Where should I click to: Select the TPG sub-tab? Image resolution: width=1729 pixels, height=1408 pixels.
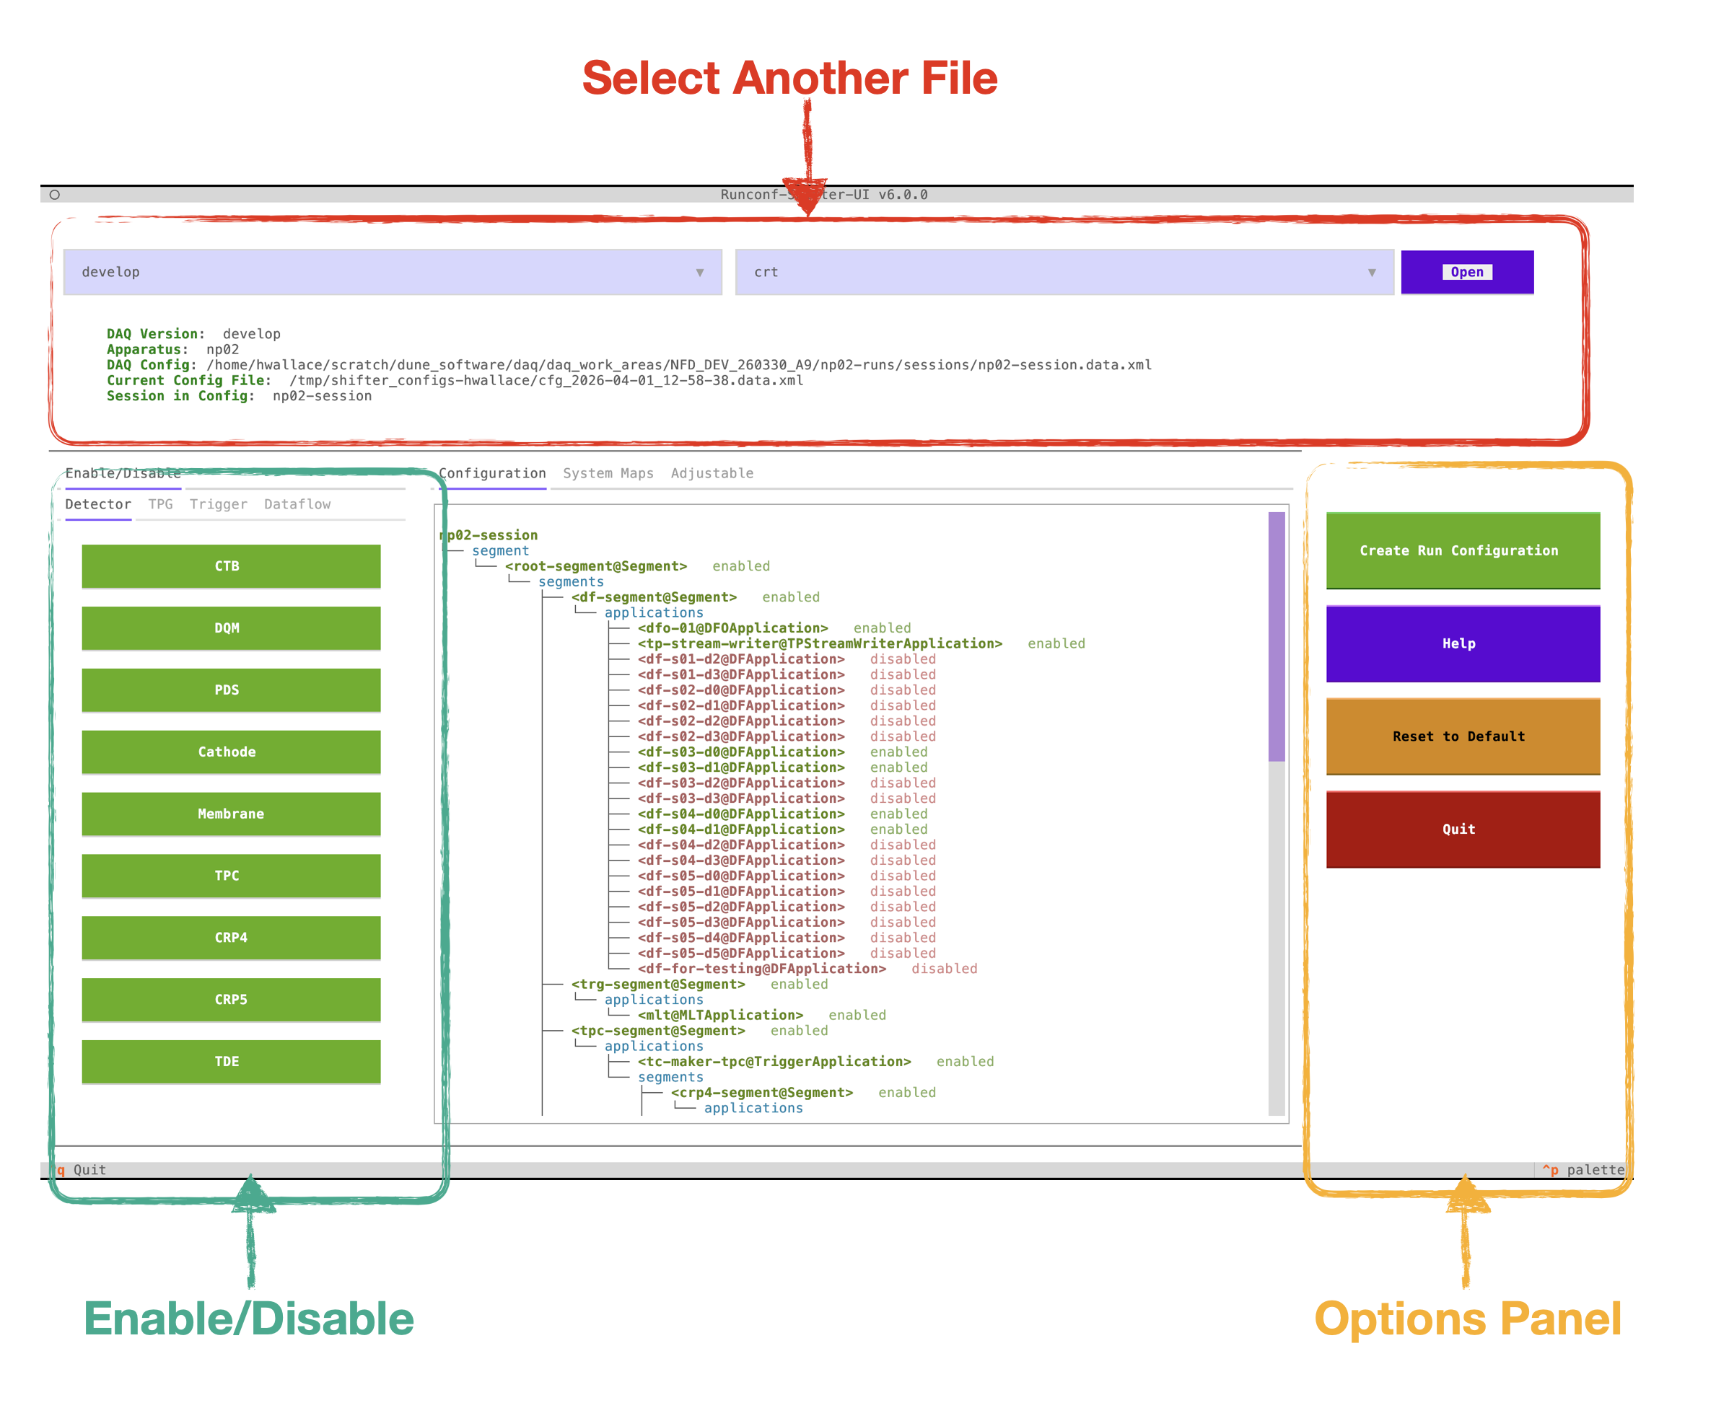coord(161,504)
